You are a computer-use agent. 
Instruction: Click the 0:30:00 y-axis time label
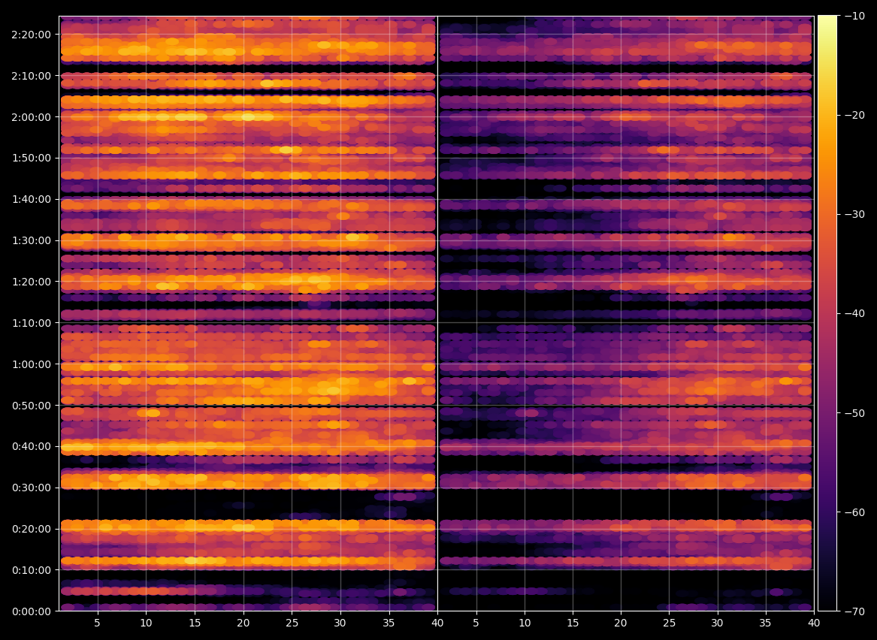click(31, 488)
